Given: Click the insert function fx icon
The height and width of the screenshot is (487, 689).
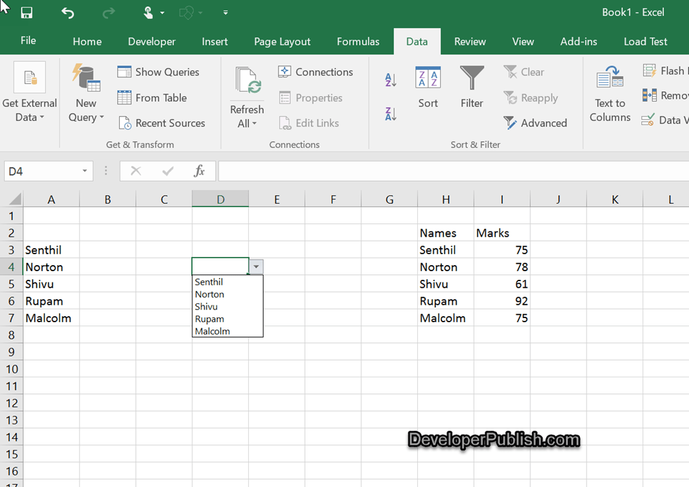Looking at the screenshot, I should tap(199, 171).
